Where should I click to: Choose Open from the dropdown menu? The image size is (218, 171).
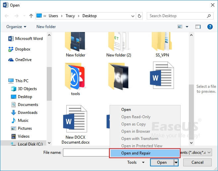click(x=145, y=110)
